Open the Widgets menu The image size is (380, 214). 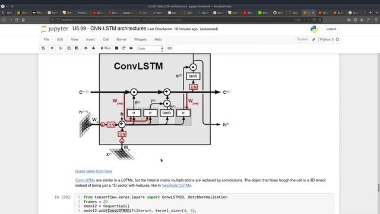(140, 39)
